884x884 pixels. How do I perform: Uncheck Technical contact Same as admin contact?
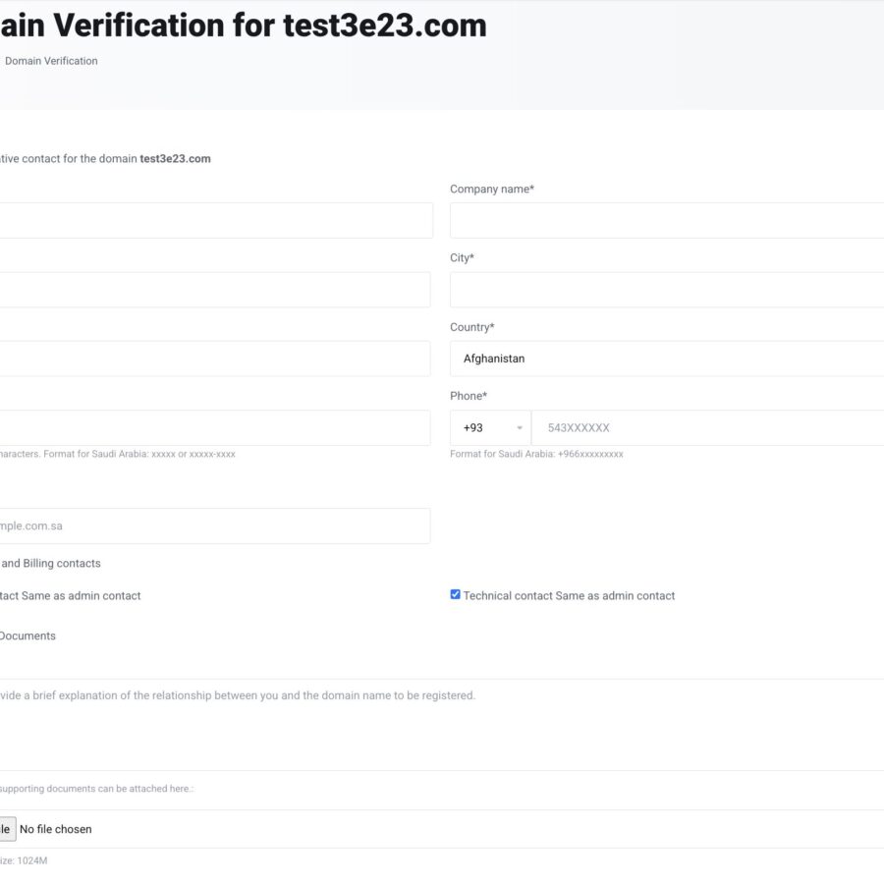point(455,593)
